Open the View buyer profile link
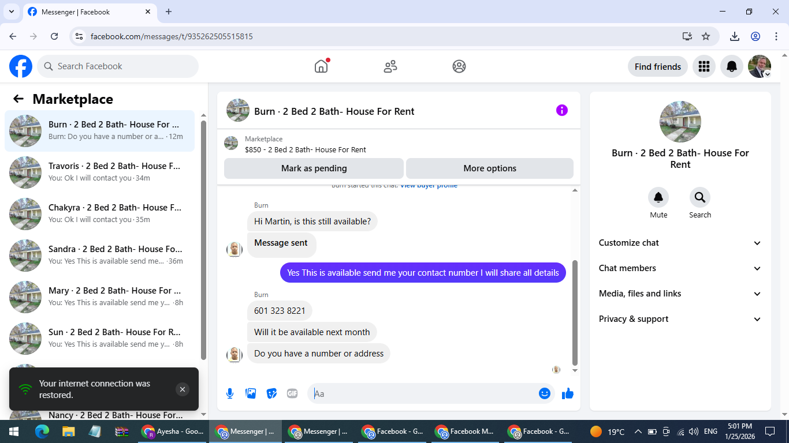The height and width of the screenshot is (443, 789). (429, 186)
